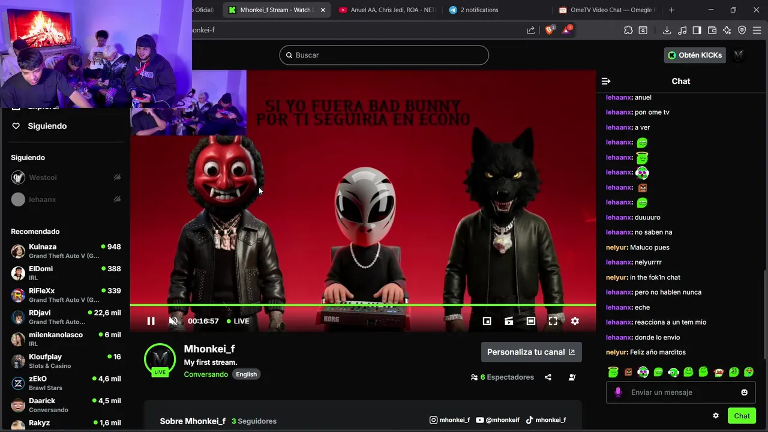
Task: Click the Brave Shields lion icon
Action: [550, 30]
